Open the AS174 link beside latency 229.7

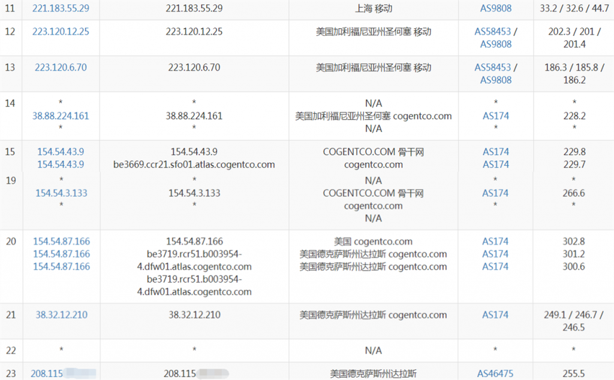point(496,165)
